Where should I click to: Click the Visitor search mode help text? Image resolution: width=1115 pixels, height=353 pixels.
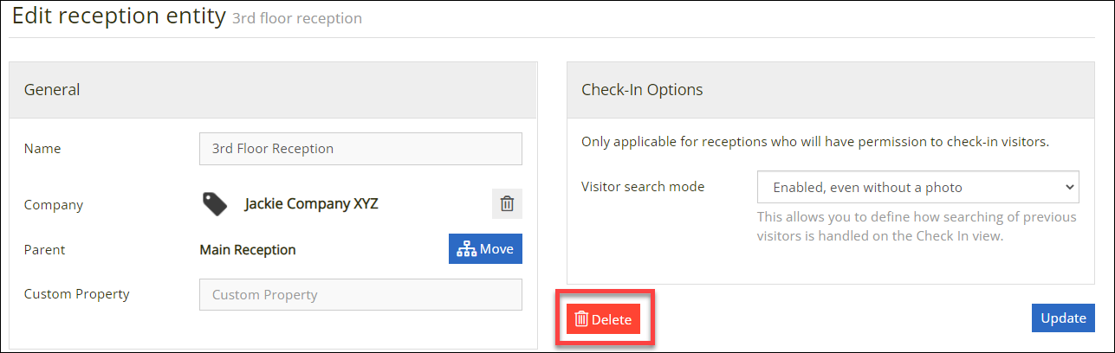(x=917, y=226)
